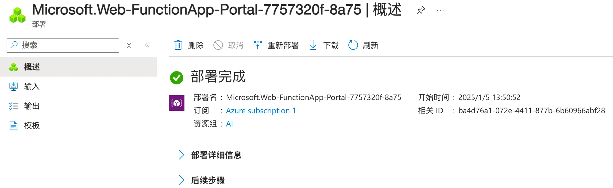Select 概述 in the sidebar menu

(32, 67)
